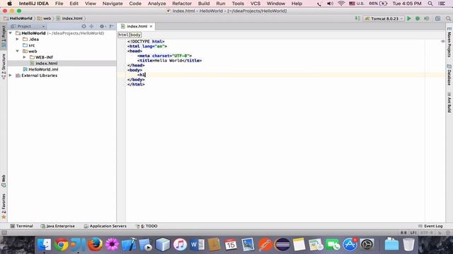Click the html breadcrumb in editor
The height and width of the screenshot is (254, 453).
pos(123,35)
